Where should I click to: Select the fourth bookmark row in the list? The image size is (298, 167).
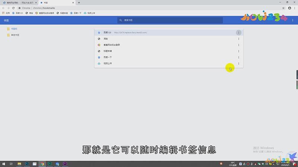click(169, 51)
